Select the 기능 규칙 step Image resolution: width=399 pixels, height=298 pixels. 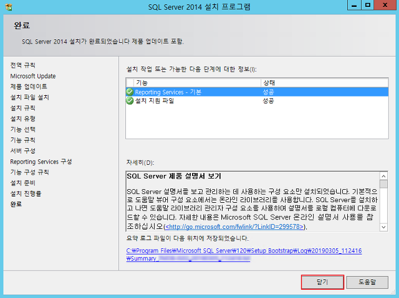(x=22, y=140)
